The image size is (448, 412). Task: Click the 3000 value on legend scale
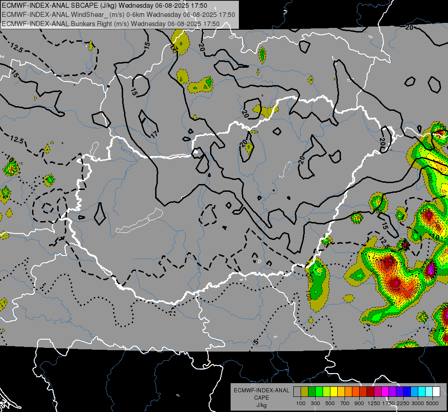pos(418,403)
